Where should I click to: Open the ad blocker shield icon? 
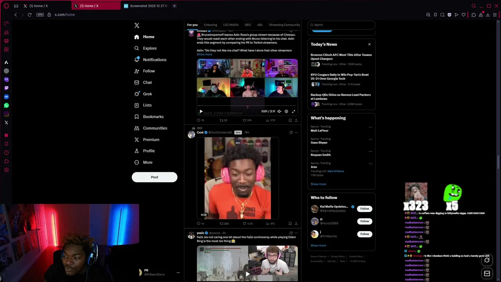tap(449, 14)
